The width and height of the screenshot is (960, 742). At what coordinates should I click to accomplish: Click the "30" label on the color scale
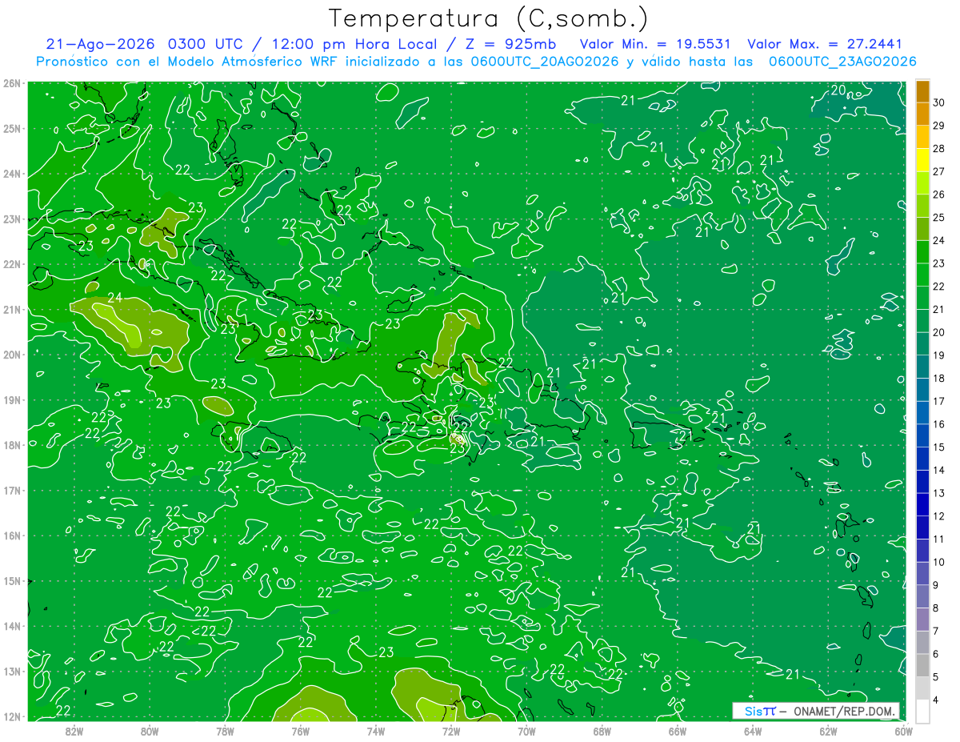(938, 104)
